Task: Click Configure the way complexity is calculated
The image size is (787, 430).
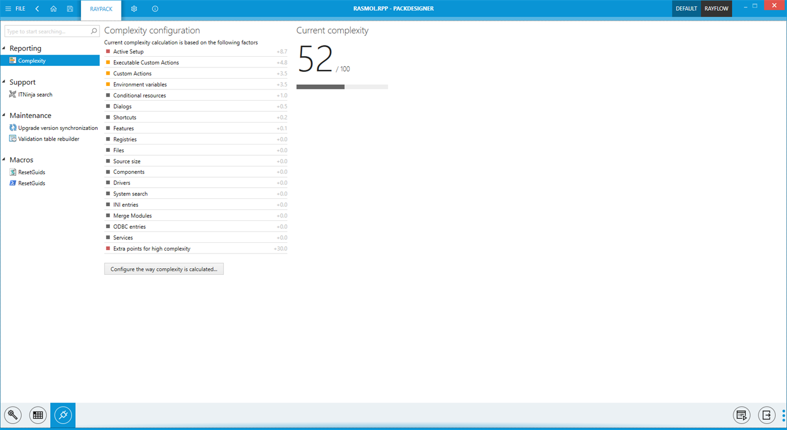Action: 163,269
